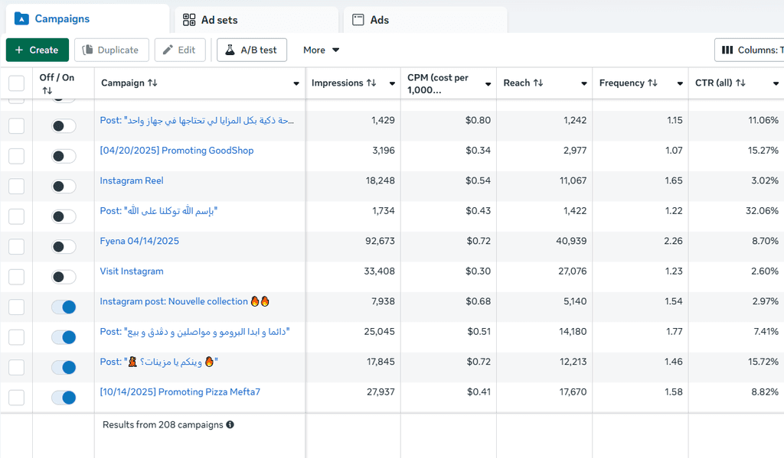This screenshot has height=458, width=784.
Task: Open the Visit Instagram campaign link
Action: [132, 271]
